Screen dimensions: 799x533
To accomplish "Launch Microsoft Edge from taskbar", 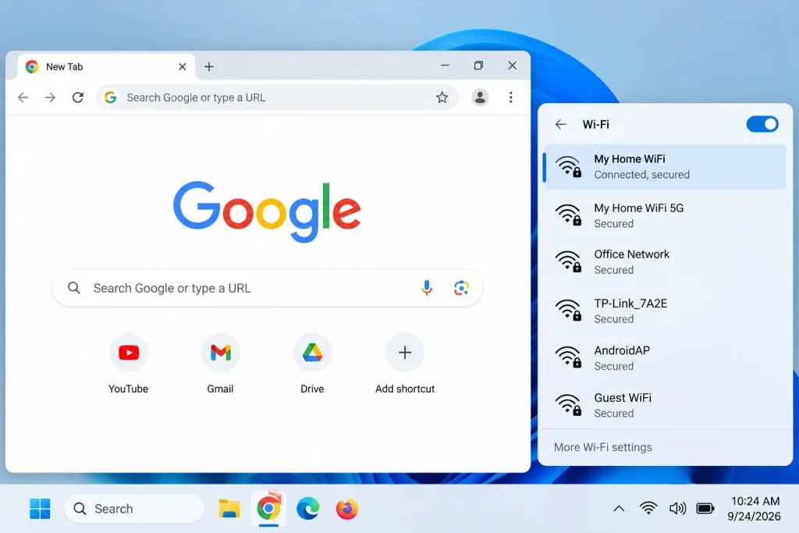I will [307, 509].
